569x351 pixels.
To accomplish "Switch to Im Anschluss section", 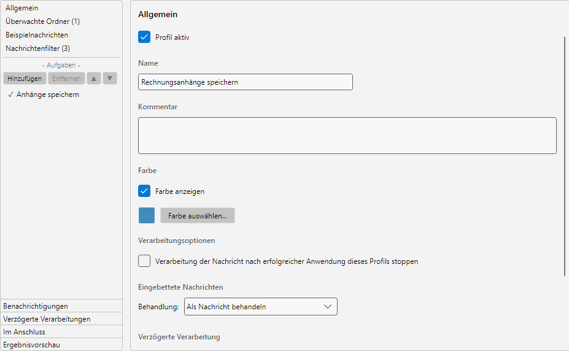I will pos(61,332).
